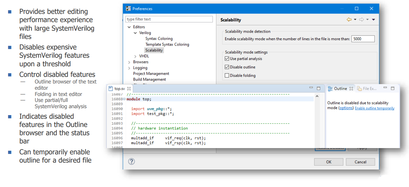The height and width of the screenshot is (187, 409).
Task: Open the Preferences view menu dropdown arrow
Action: 373,20
